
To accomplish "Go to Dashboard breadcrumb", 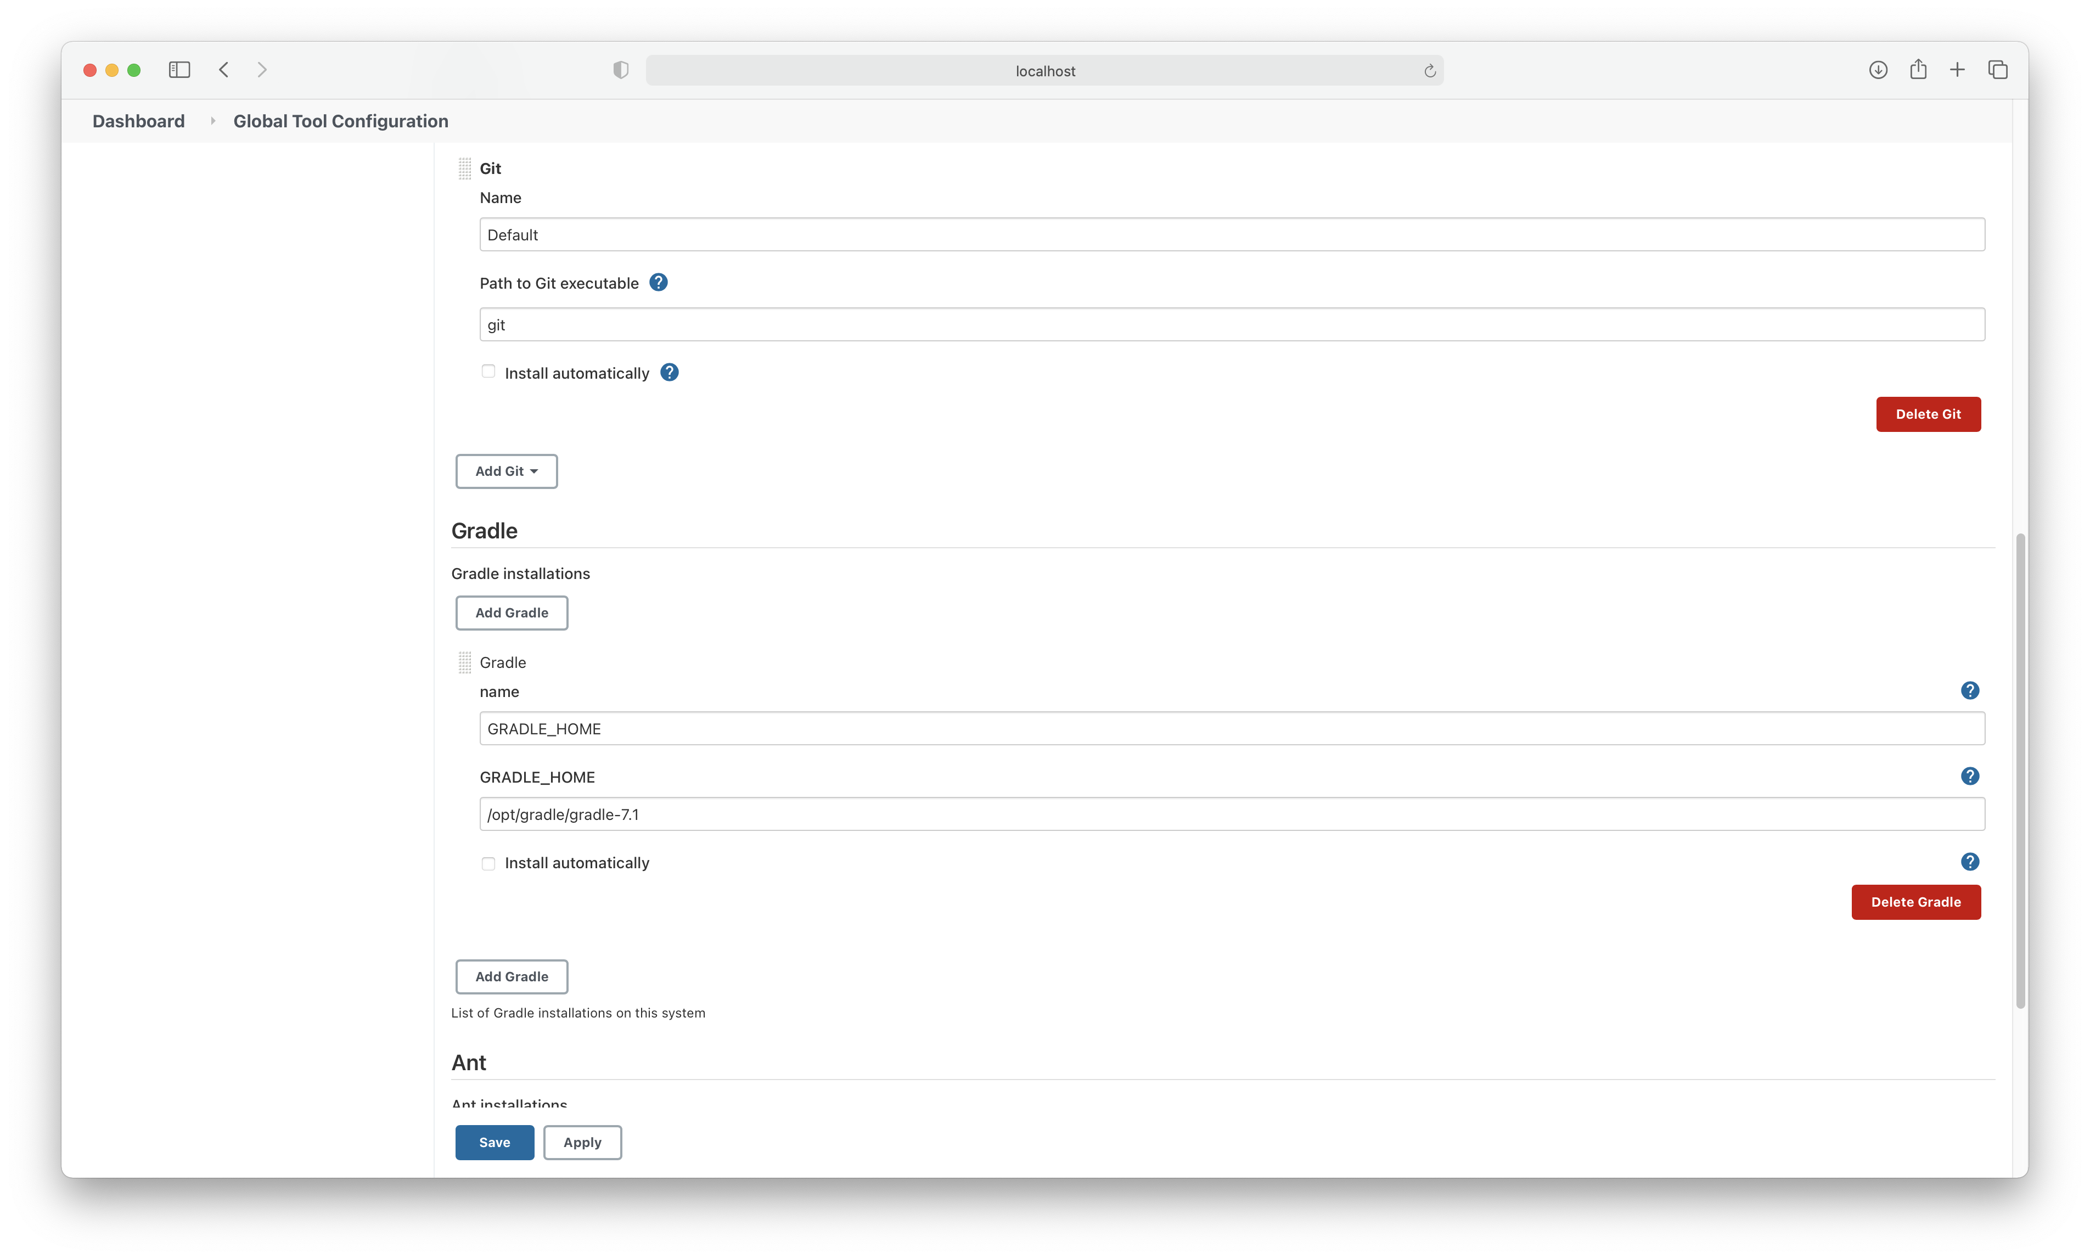I will [138, 121].
